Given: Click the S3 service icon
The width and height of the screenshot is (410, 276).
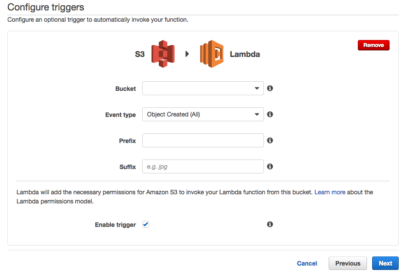Looking at the screenshot, I should [x=163, y=54].
